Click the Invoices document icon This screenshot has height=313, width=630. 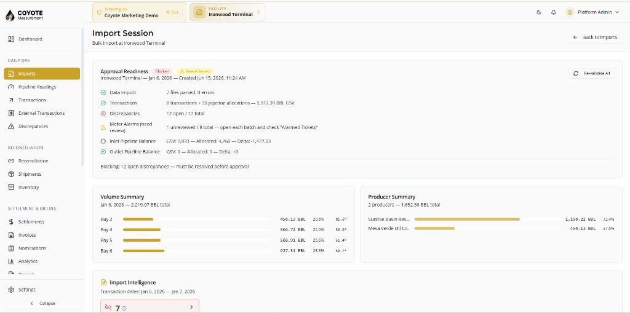coord(11,235)
